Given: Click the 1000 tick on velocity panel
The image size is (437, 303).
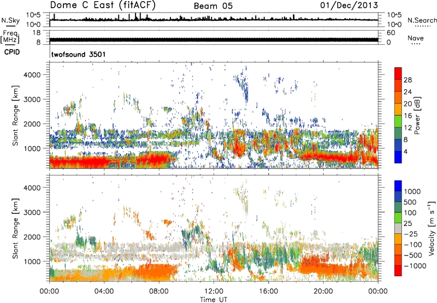Looking at the screenshot, I should click(x=32, y=261).
